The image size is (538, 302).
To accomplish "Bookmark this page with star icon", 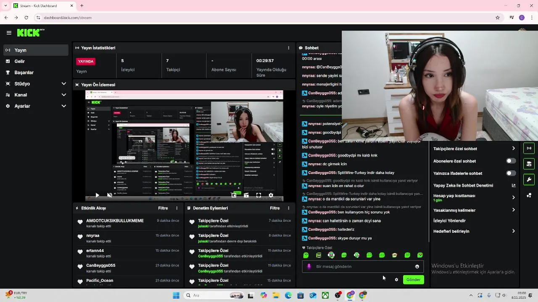I will 498,18.
